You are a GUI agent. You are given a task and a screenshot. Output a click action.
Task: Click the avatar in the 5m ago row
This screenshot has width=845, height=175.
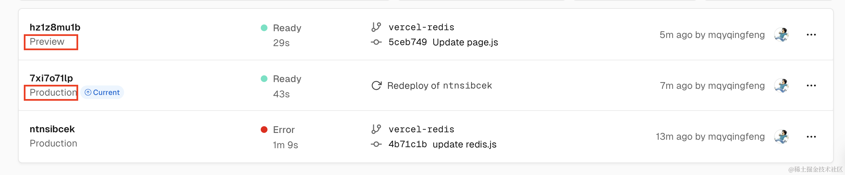click(x=781, y=35)
